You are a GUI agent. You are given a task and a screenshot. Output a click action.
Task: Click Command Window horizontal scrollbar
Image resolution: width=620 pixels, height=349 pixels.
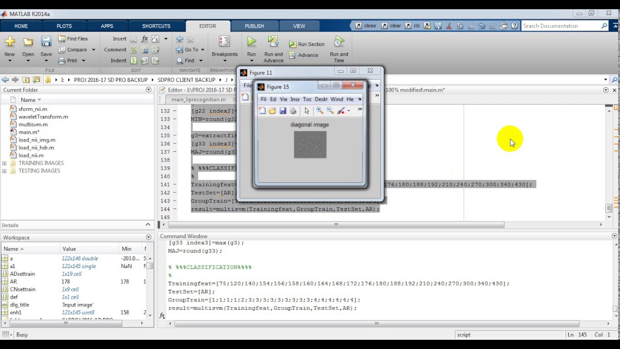click(376, 323)
